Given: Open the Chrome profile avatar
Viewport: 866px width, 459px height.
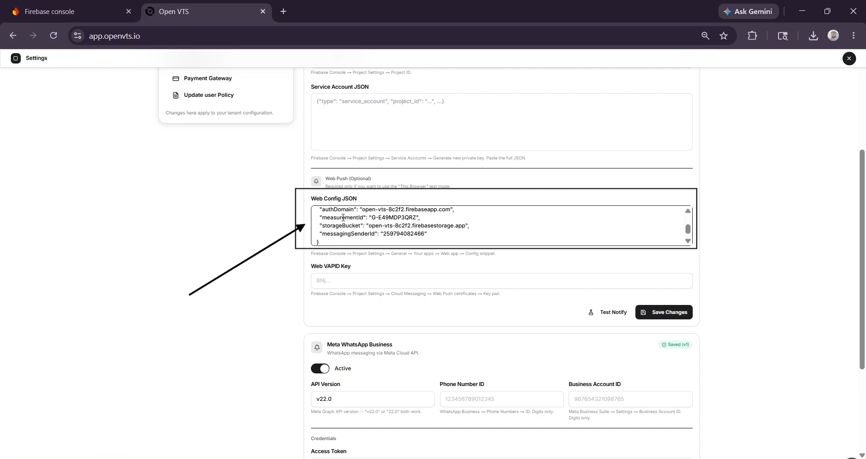Looking at the screenshot, I should (834, 36).
